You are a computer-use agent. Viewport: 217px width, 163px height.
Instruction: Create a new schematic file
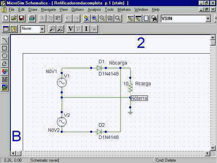(6, 18)
